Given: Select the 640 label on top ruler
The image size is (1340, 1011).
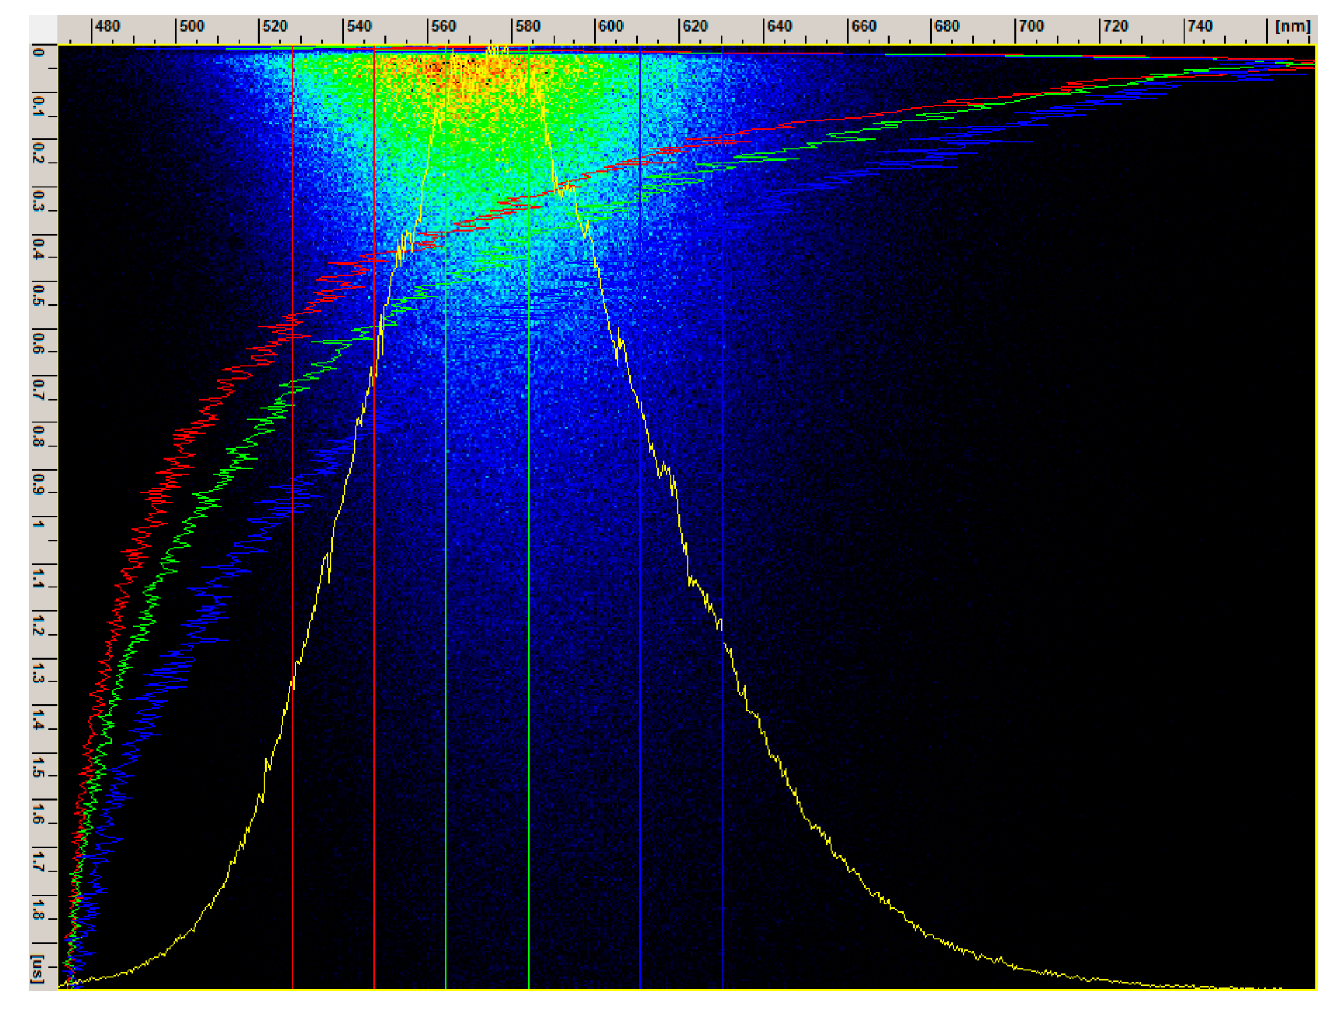Looking at the screenshot, I should (x=779, y=27).
